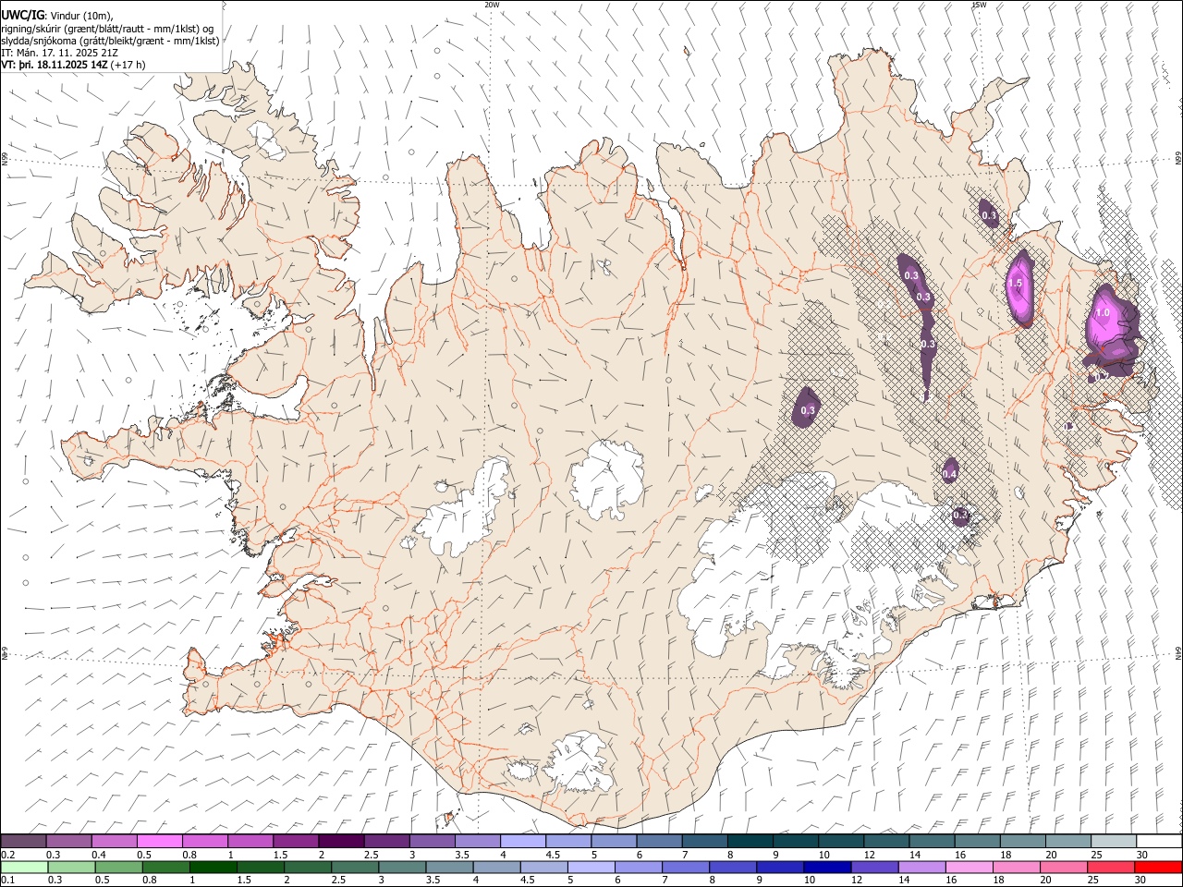The height and width of the screenshot is (887, 1183).
Task: Select the violet 12 swatch in lower legend row
Action: pyautogui.click(x=874, y=867)
